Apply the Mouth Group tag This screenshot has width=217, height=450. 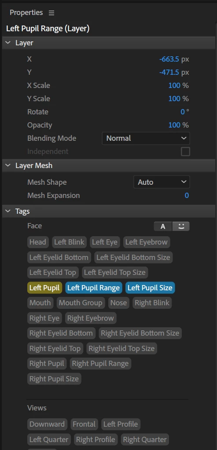coord(81,303)
